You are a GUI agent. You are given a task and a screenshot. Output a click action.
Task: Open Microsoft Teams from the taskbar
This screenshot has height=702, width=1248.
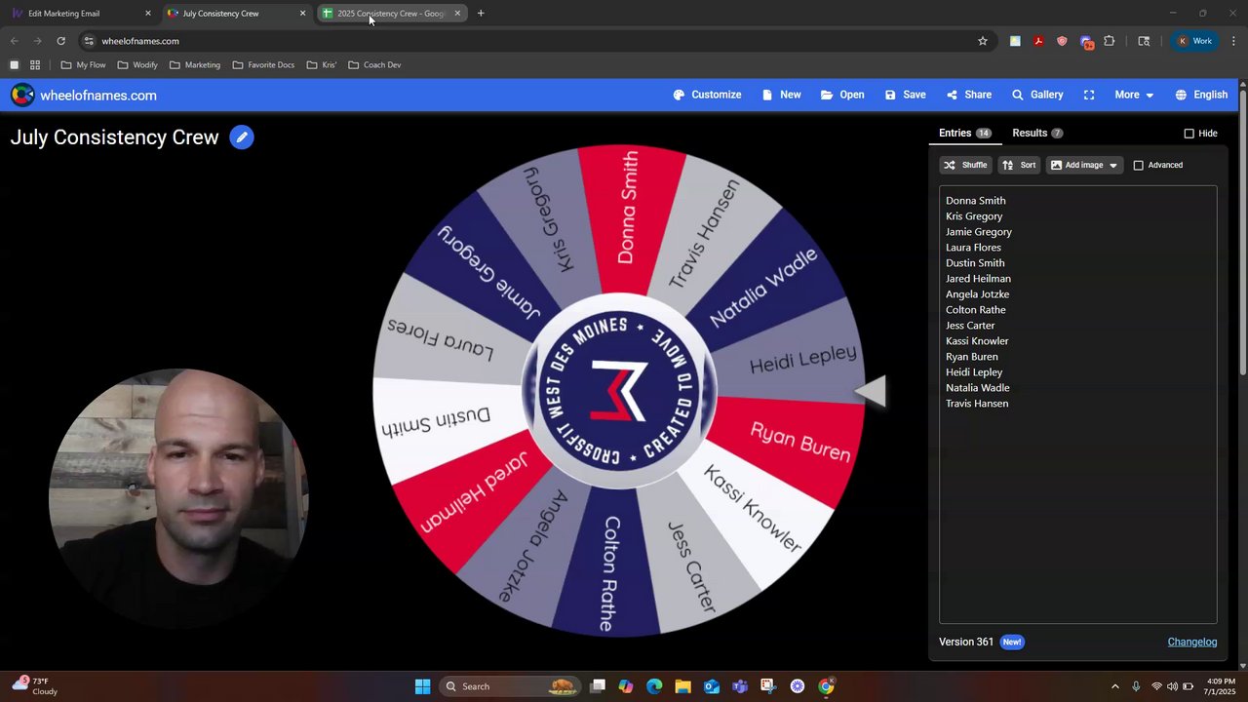pos(740,686)
